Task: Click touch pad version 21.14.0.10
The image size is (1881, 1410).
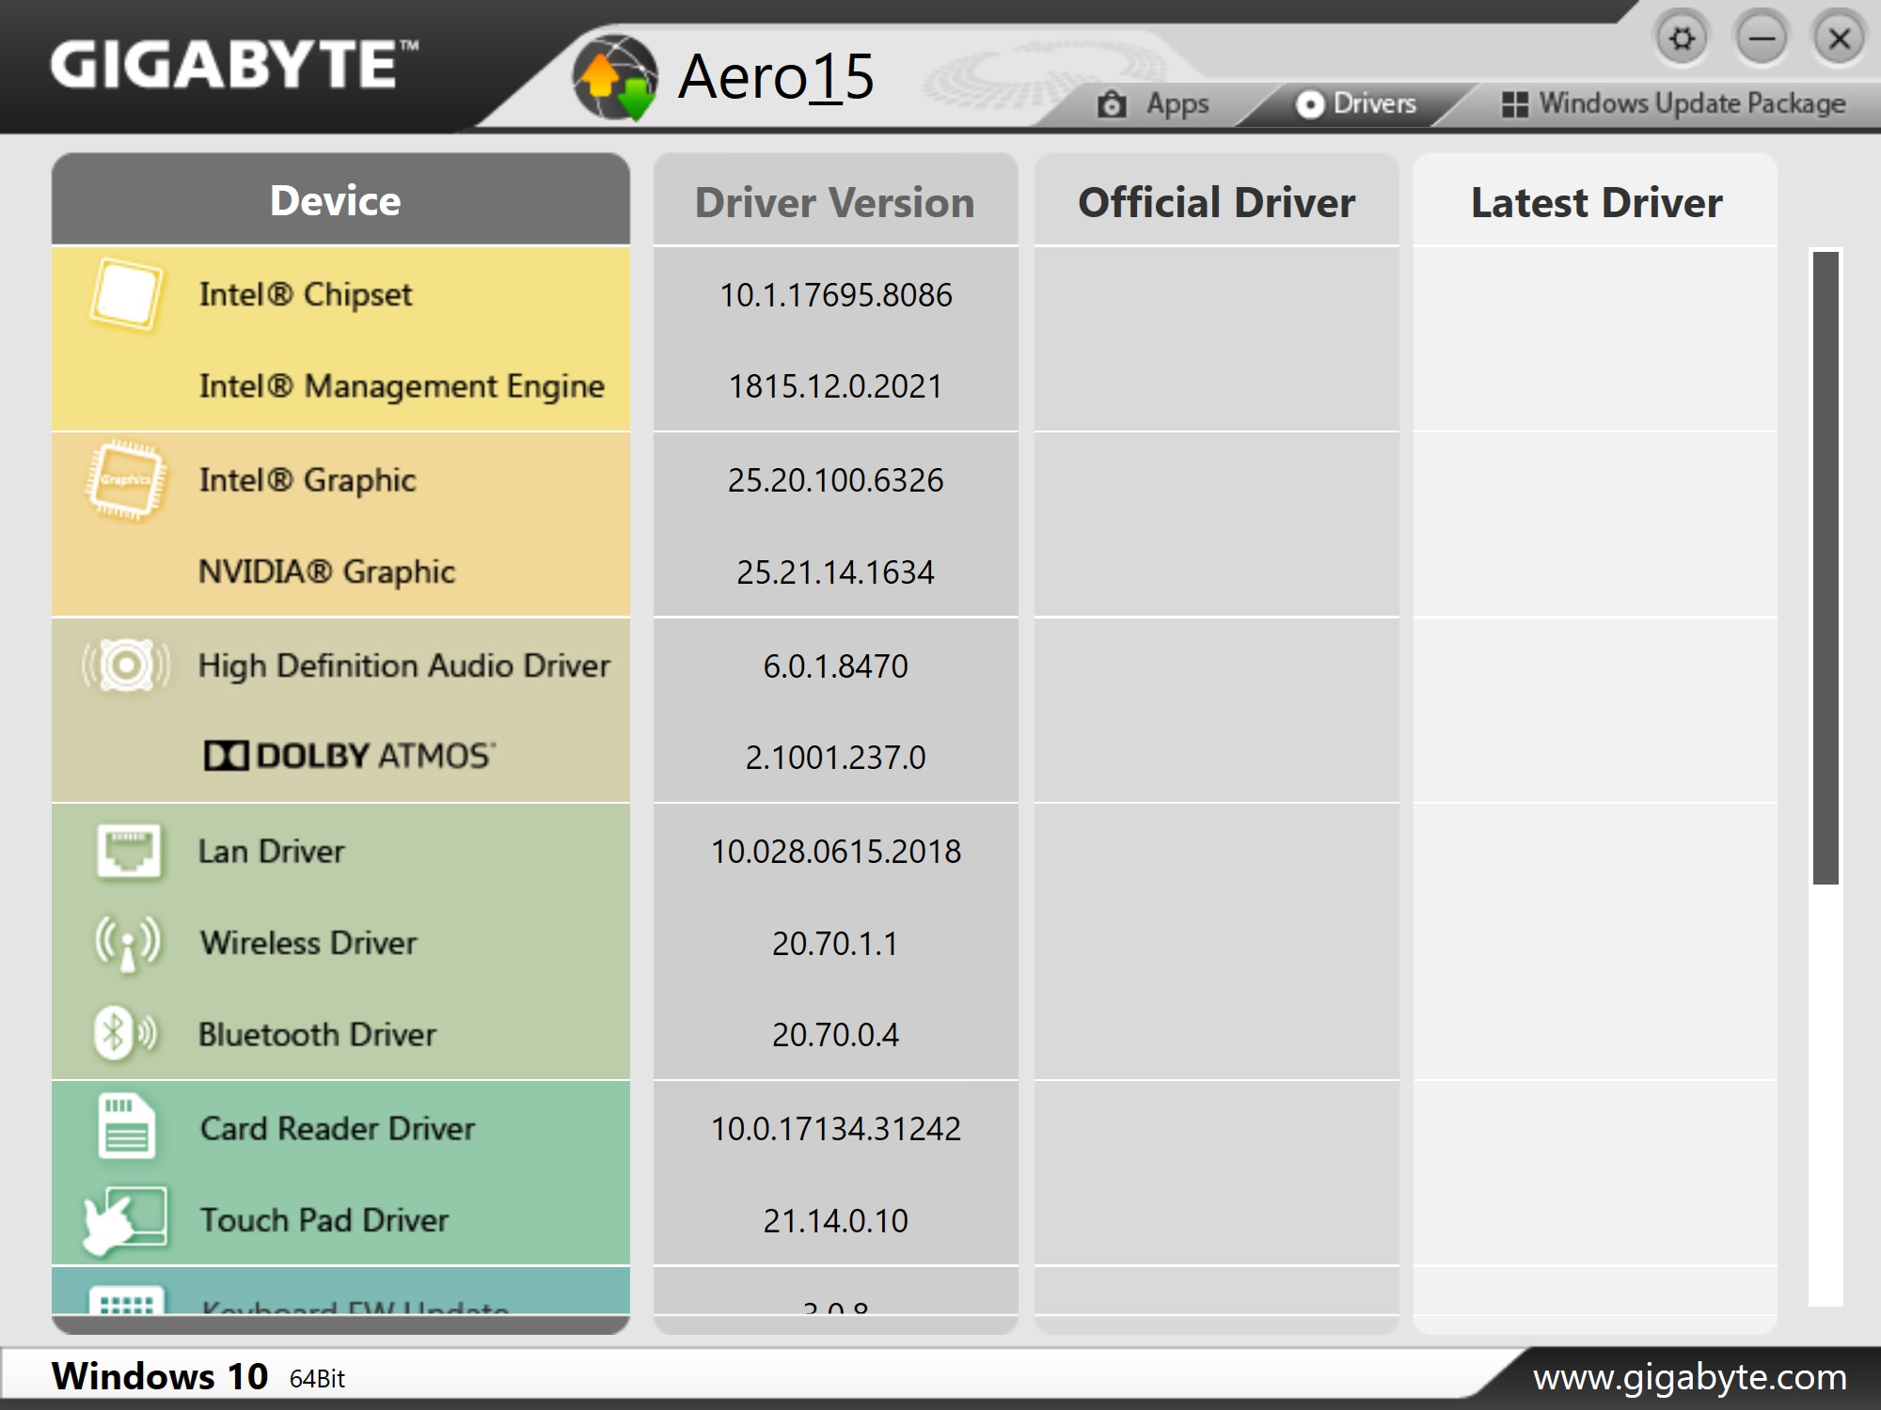Action: tap(835, 1220)
